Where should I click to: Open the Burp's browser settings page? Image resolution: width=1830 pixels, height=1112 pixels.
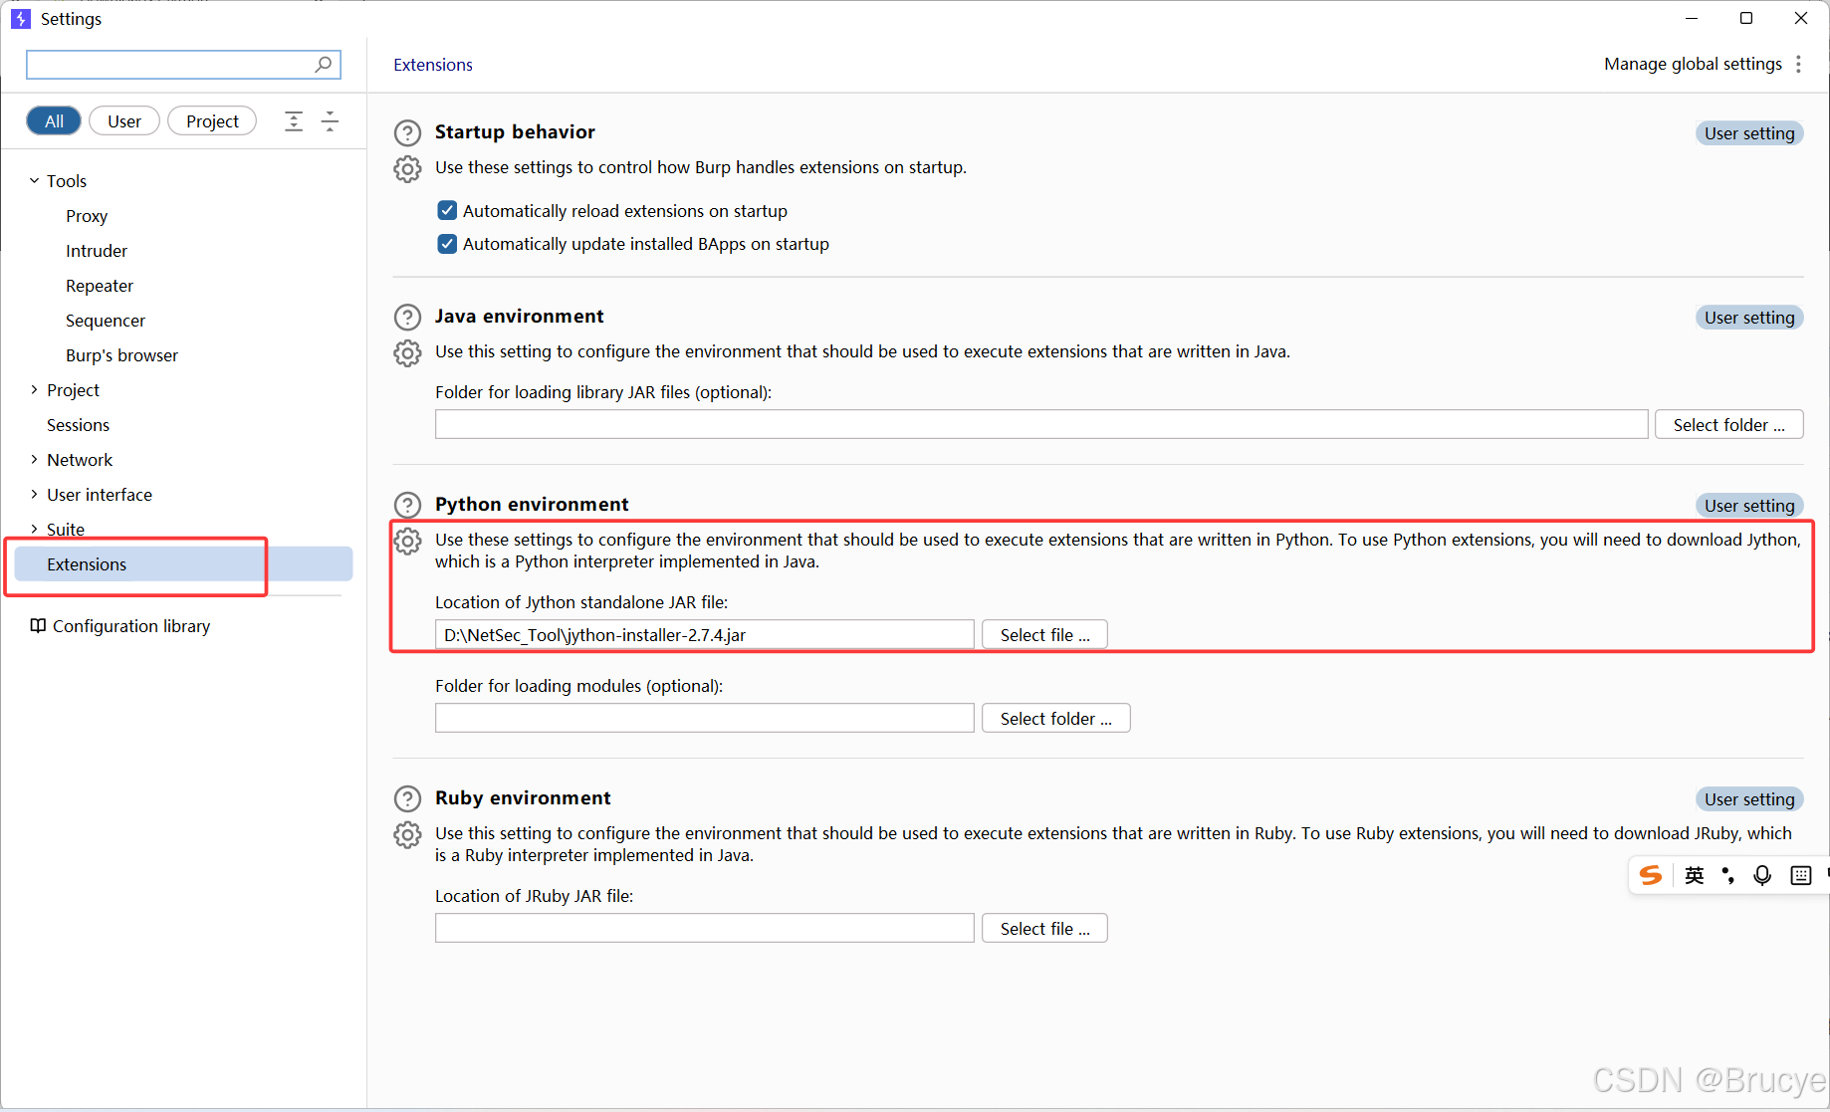[x=121, y=355]
